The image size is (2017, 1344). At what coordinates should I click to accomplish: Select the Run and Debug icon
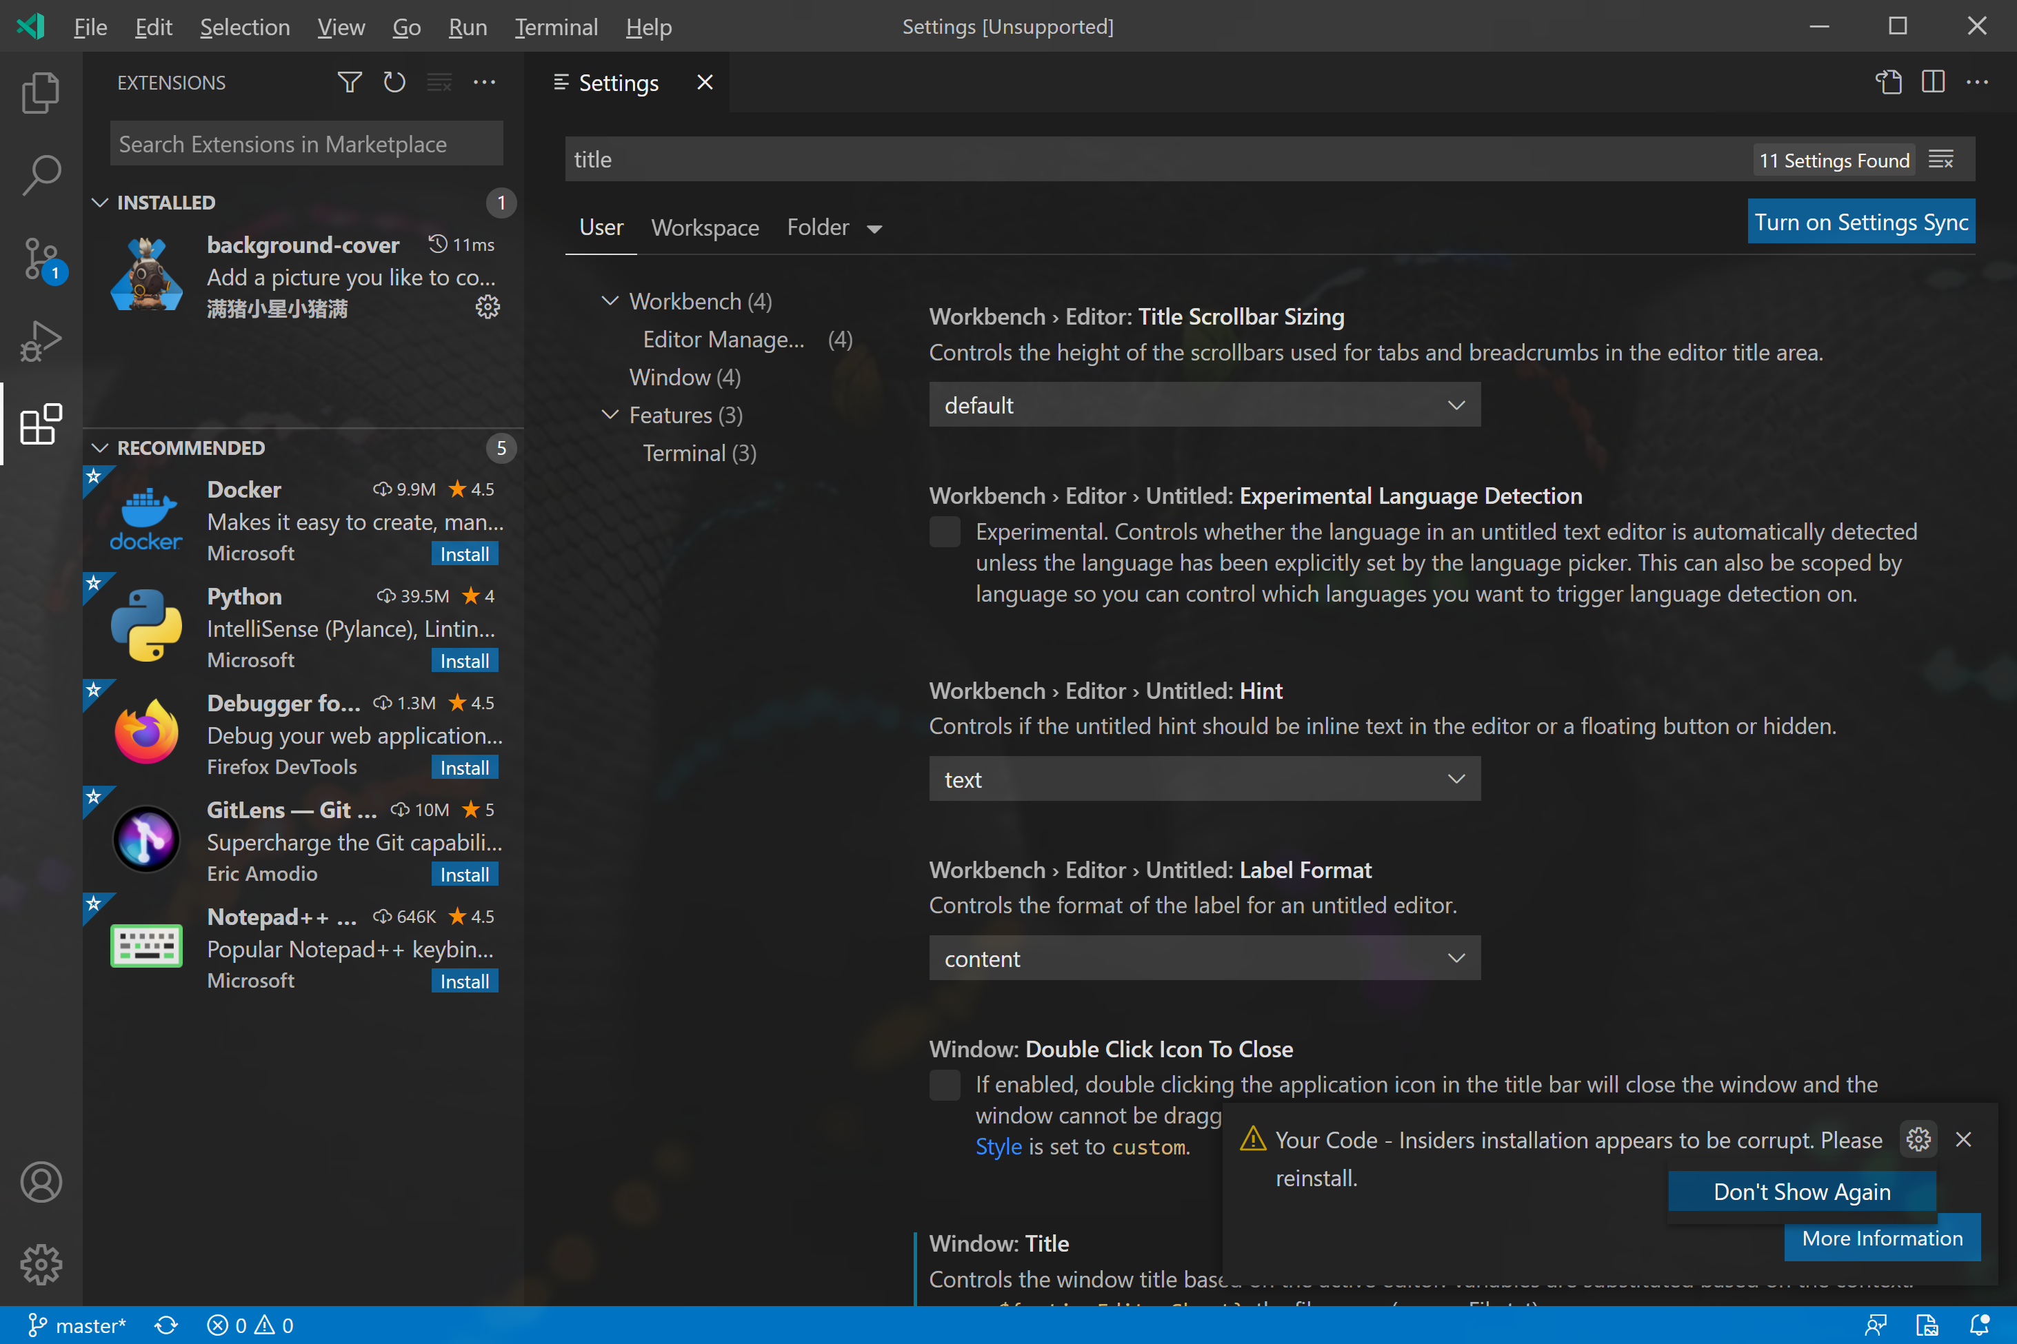click(x=40, y=340)
